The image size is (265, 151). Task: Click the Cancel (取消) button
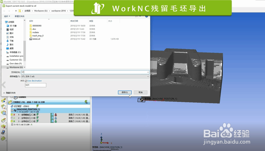tap(140, 92)
